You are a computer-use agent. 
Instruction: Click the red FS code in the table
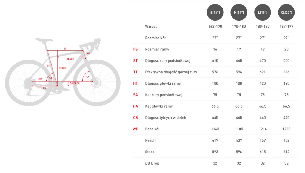135,49
